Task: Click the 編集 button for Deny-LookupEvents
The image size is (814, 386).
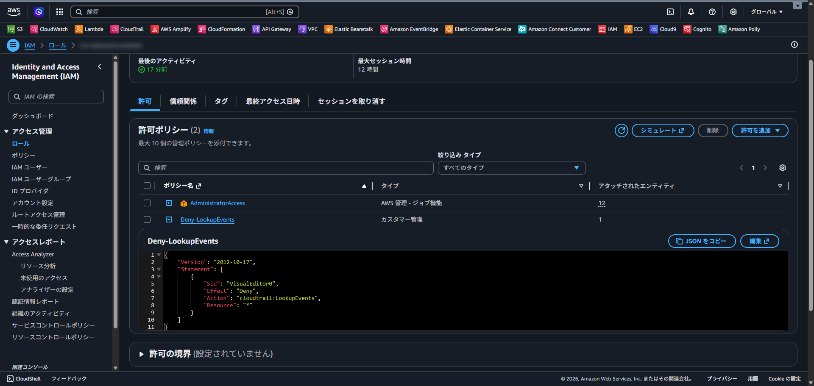Action: (759, 241)
